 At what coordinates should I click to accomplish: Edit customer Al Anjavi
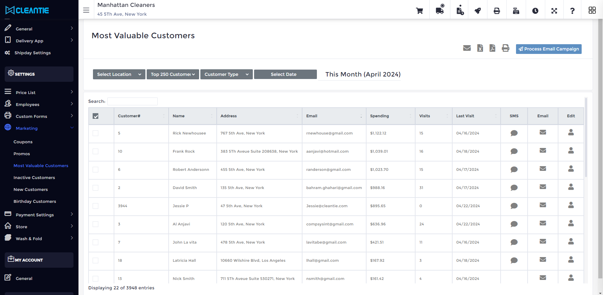pyautogui.click(x=571, y=223)
